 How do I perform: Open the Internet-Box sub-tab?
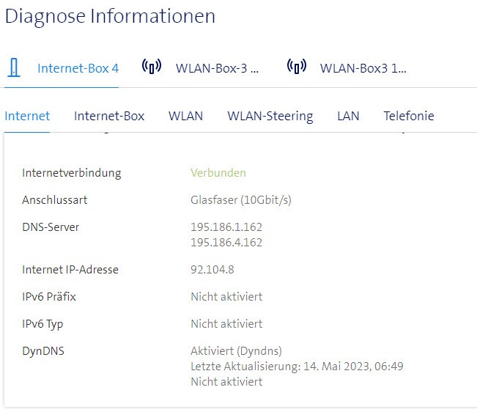pos(109,116)
